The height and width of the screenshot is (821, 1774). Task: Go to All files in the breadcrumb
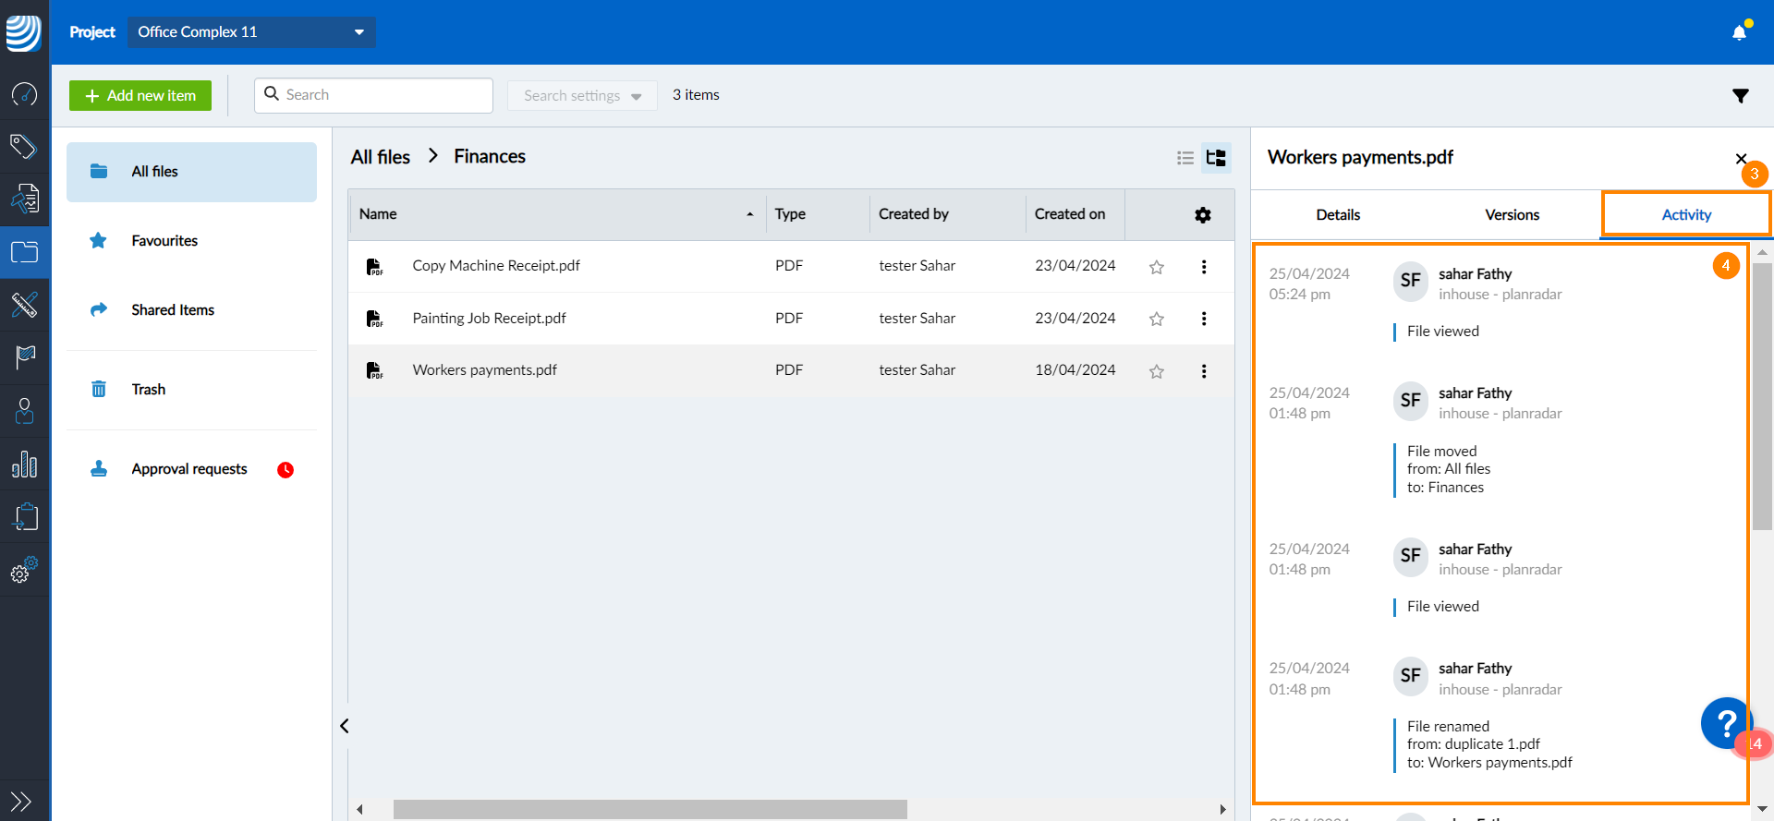pyautogui.click(x=380, y=157)
